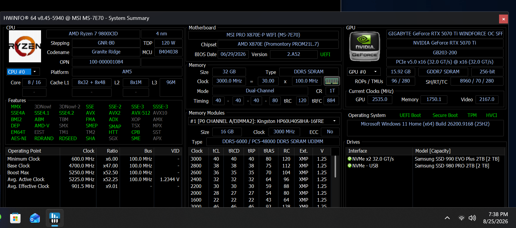Click the green status icon for NVMe - USB drive

(x=350, y=166)
